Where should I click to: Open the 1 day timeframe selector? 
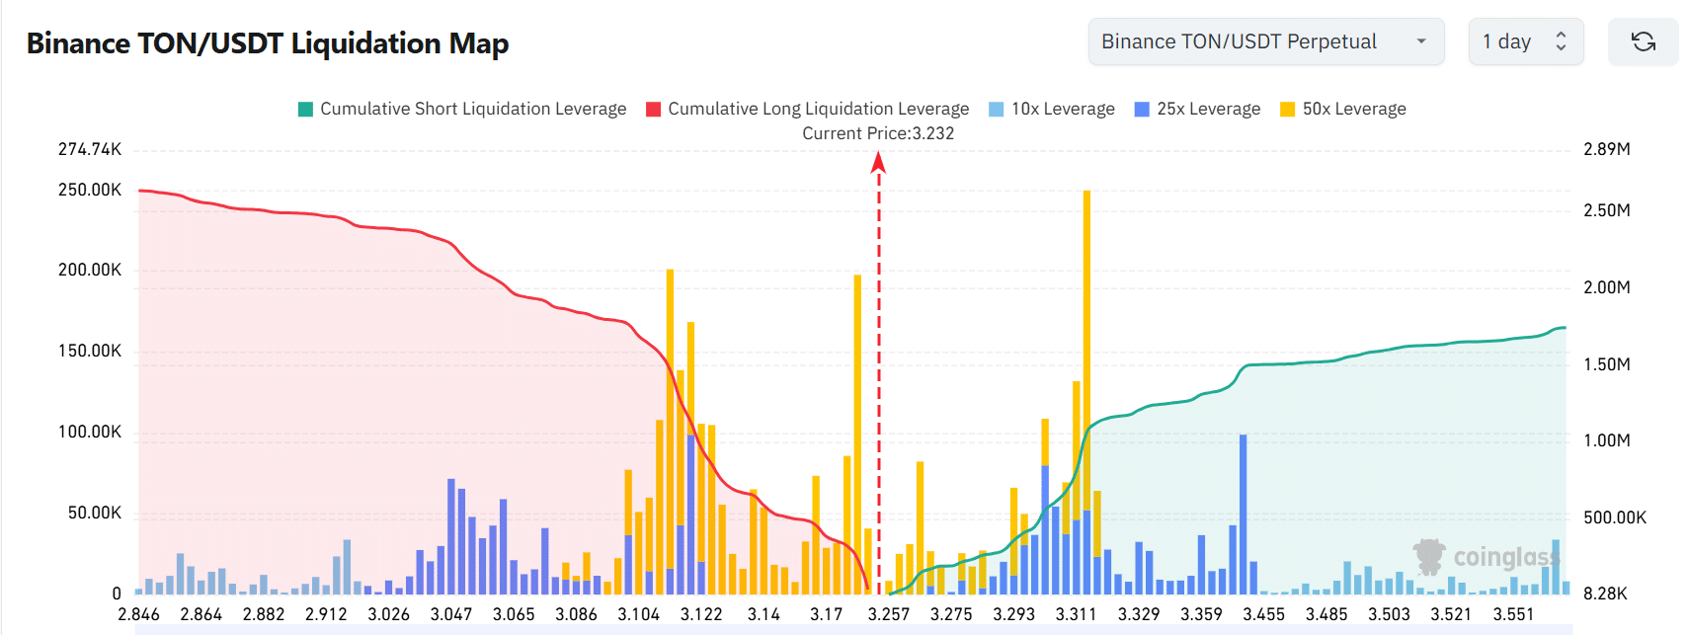pos(1525,41)
